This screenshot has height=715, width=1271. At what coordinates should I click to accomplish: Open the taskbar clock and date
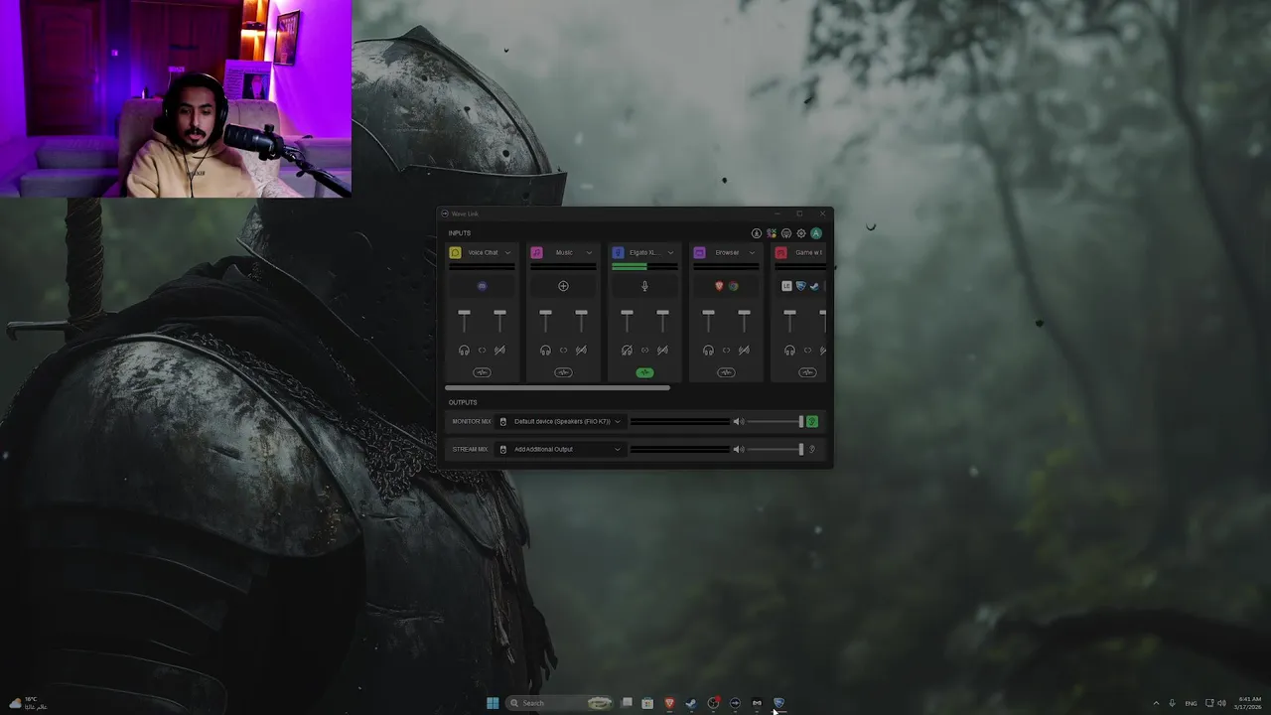coord(1249,703)
